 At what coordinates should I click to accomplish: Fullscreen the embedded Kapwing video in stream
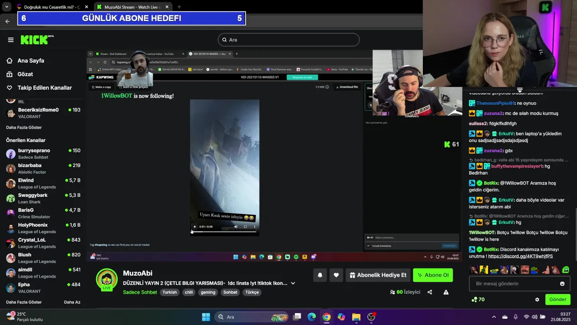[x=245, y=227]
